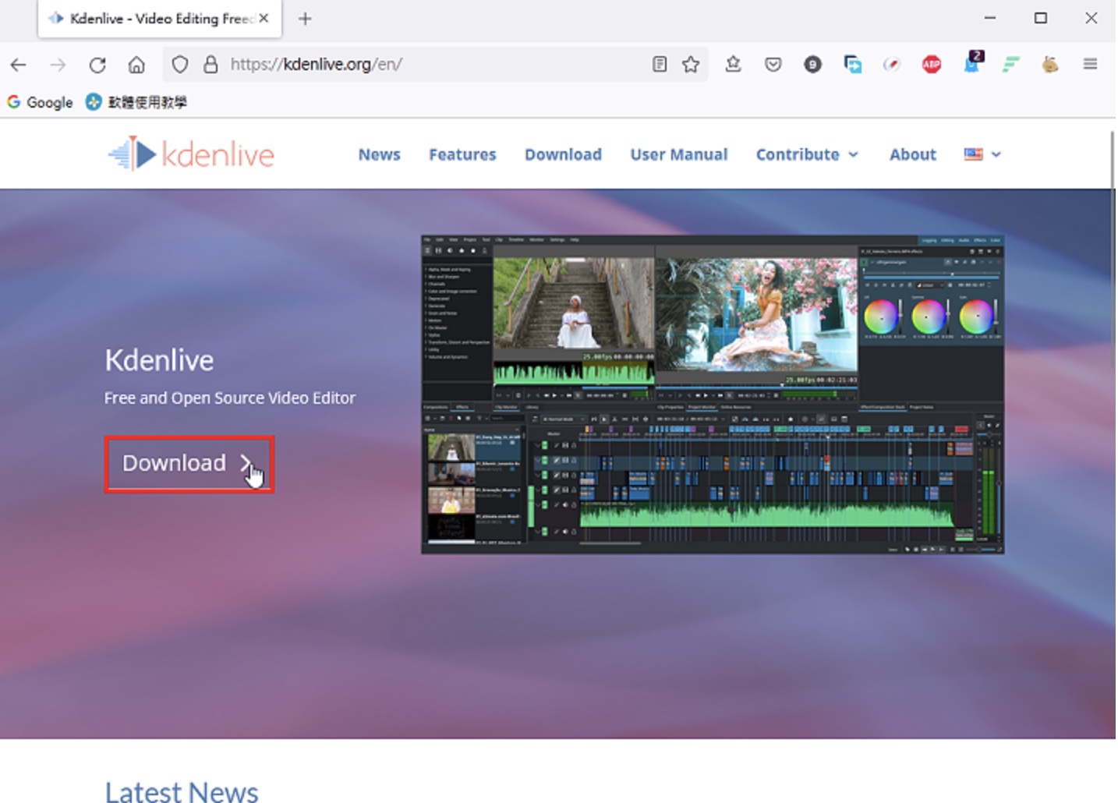Click the translate extension icon
Viewport: 1118px width, 803px height.
[852, 65]
